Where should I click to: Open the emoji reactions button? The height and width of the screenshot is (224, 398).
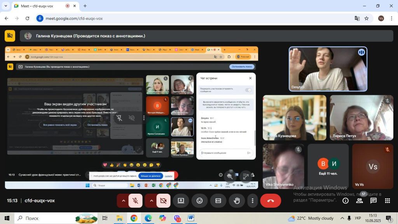[199, 201]
